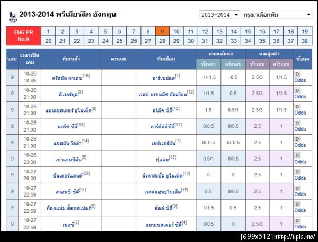Click the D icon in Norwich City row
The height and width of the screenshot is (242, 318).
[x=297, y=123]
